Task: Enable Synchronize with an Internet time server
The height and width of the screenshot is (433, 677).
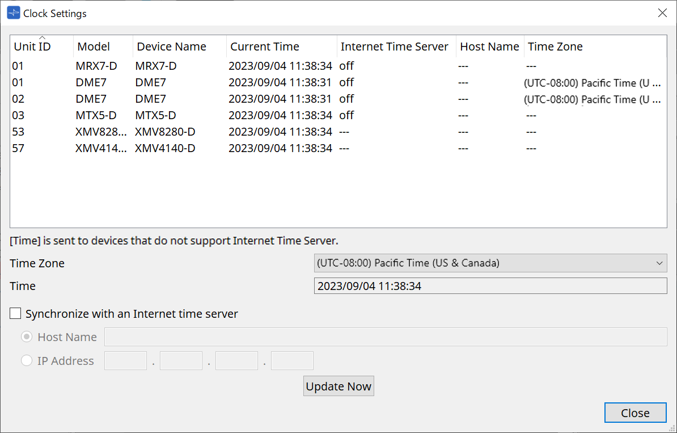Action: click(x=16, y=314)
